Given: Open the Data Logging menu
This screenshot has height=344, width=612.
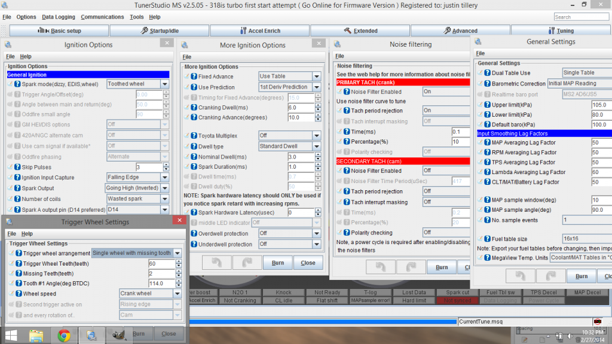Looking at the screenshot, I should 59,17.
